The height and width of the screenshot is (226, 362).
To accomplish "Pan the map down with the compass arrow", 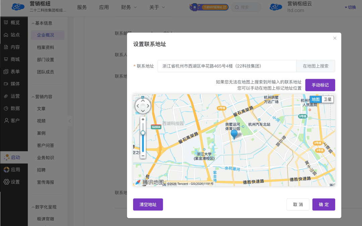I will pyautogui.click(x=143, y=111).
